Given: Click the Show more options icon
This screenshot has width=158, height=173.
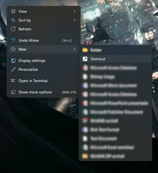Looking at the screenshot, I should (13, 92).
